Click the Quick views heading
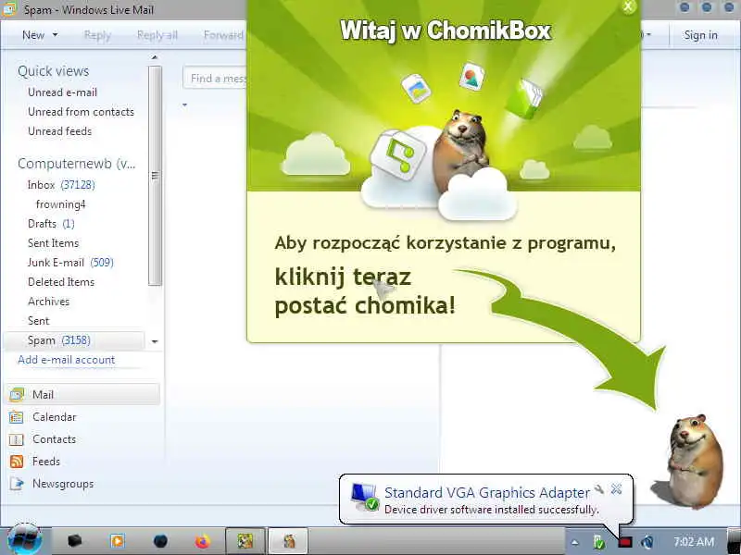The image size is (741, 555). click(54, 71)
